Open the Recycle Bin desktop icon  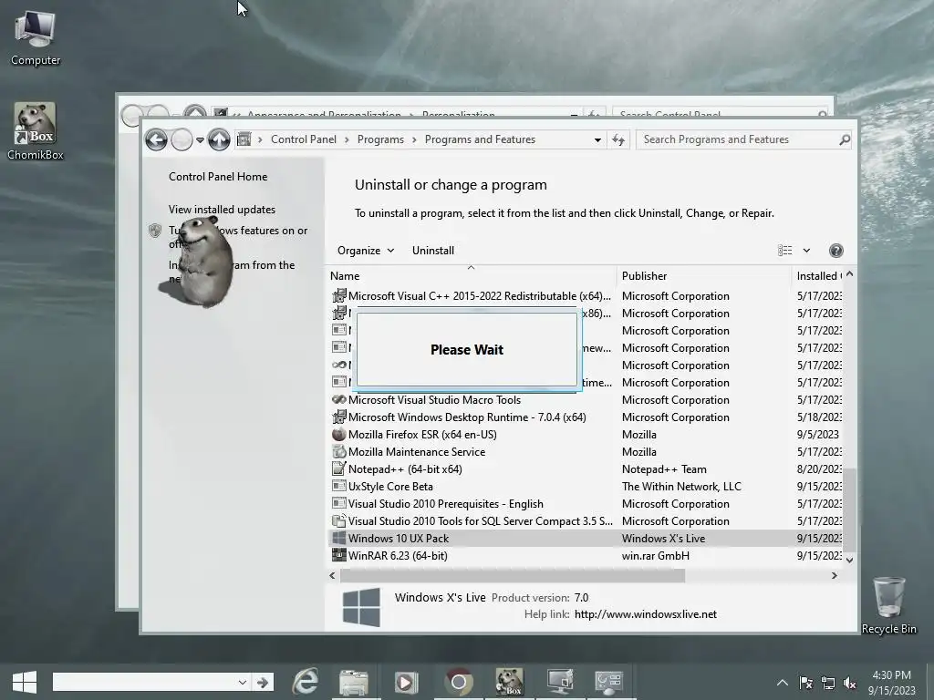pos(888,606)
